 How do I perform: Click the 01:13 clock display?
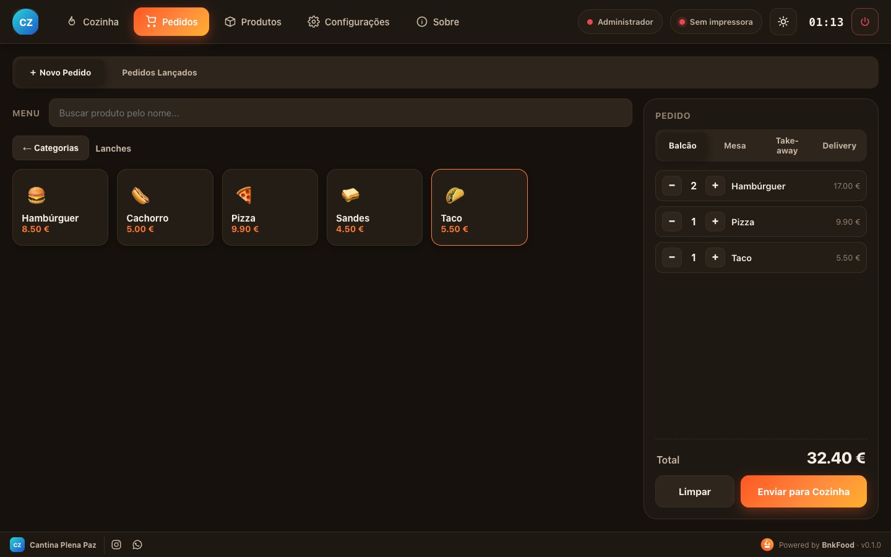coord(826,22)
